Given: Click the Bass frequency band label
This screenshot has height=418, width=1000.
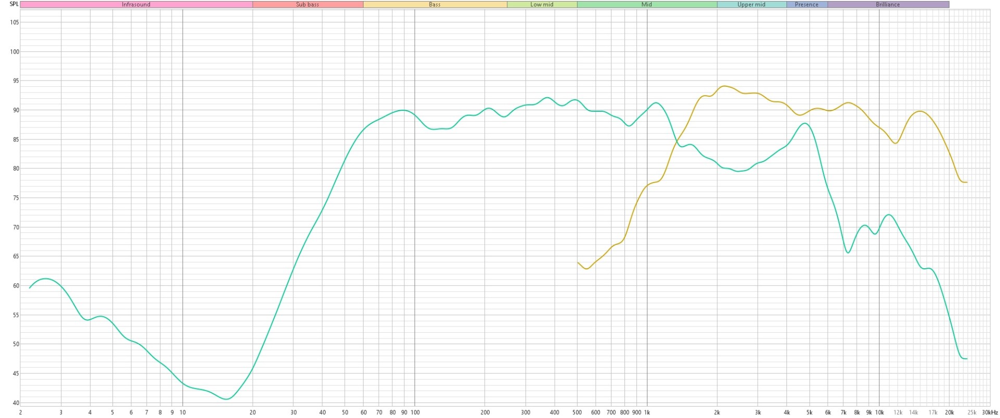Looking at the screenshot, I should point(434,5).
